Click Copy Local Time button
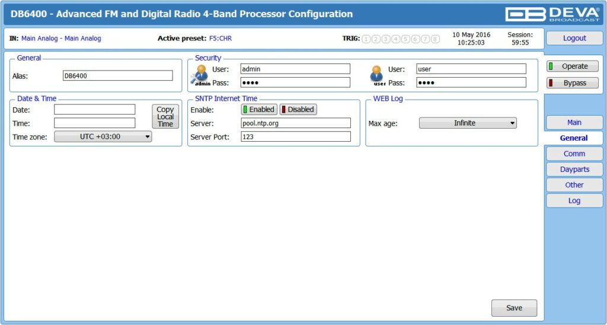Viewport: 607px width, 325px height. pos(165,117)
